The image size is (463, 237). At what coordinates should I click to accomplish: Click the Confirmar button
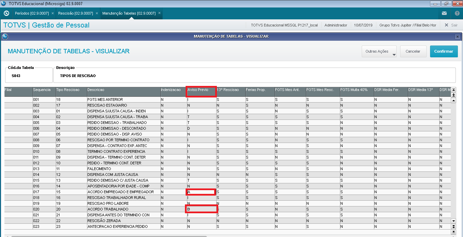coord(444,52)
